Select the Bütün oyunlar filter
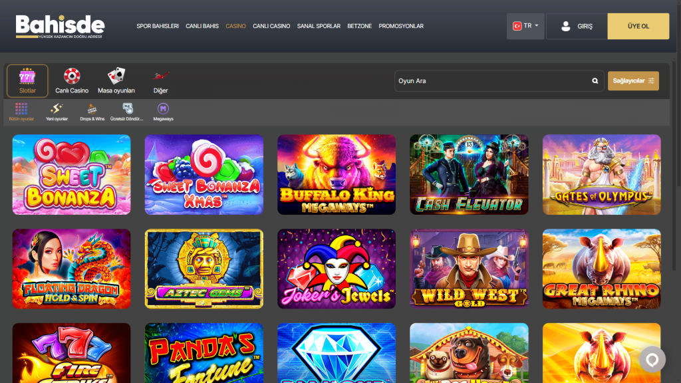681x383 pixels. tap(21, 111)
